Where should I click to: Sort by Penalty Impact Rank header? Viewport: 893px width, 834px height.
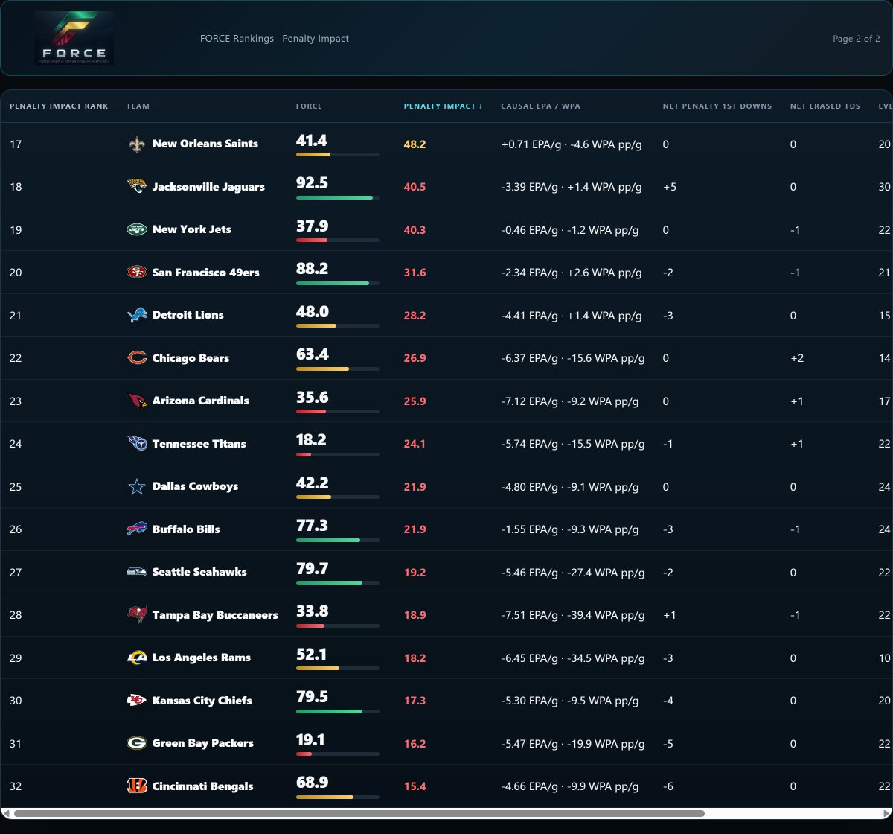pyautogui.click(x=59, y=106)
